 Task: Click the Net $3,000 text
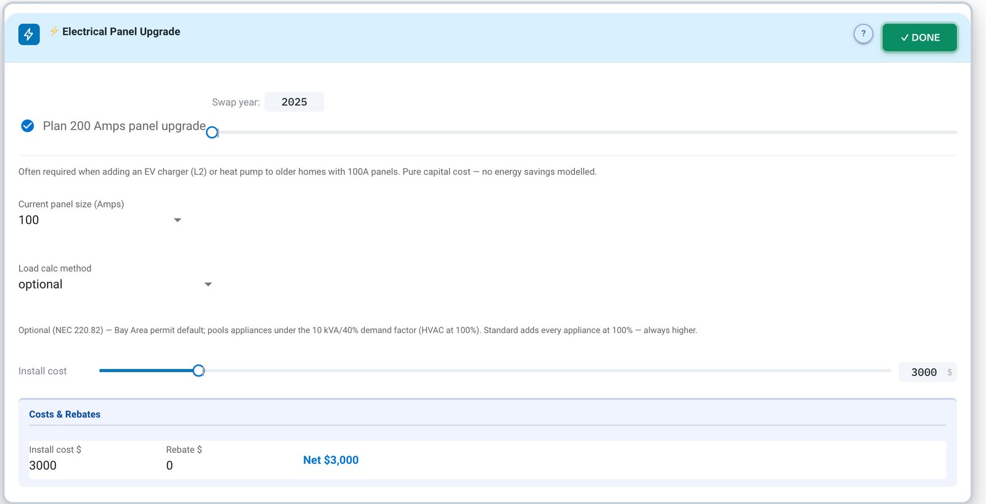coord(331,460)
